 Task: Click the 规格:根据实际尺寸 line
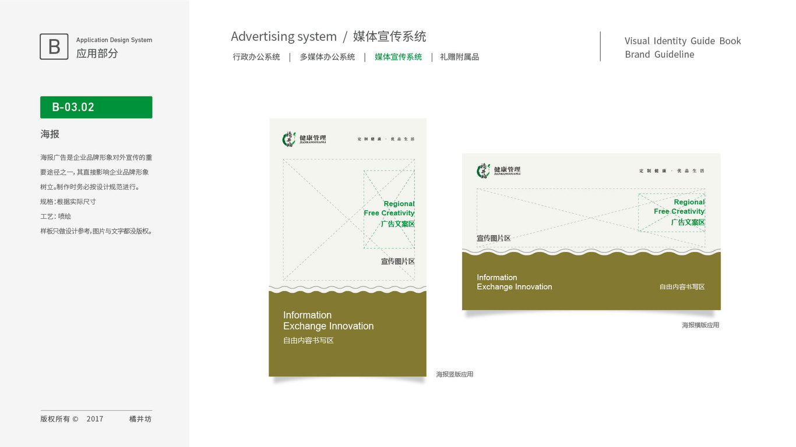point(68,201)
